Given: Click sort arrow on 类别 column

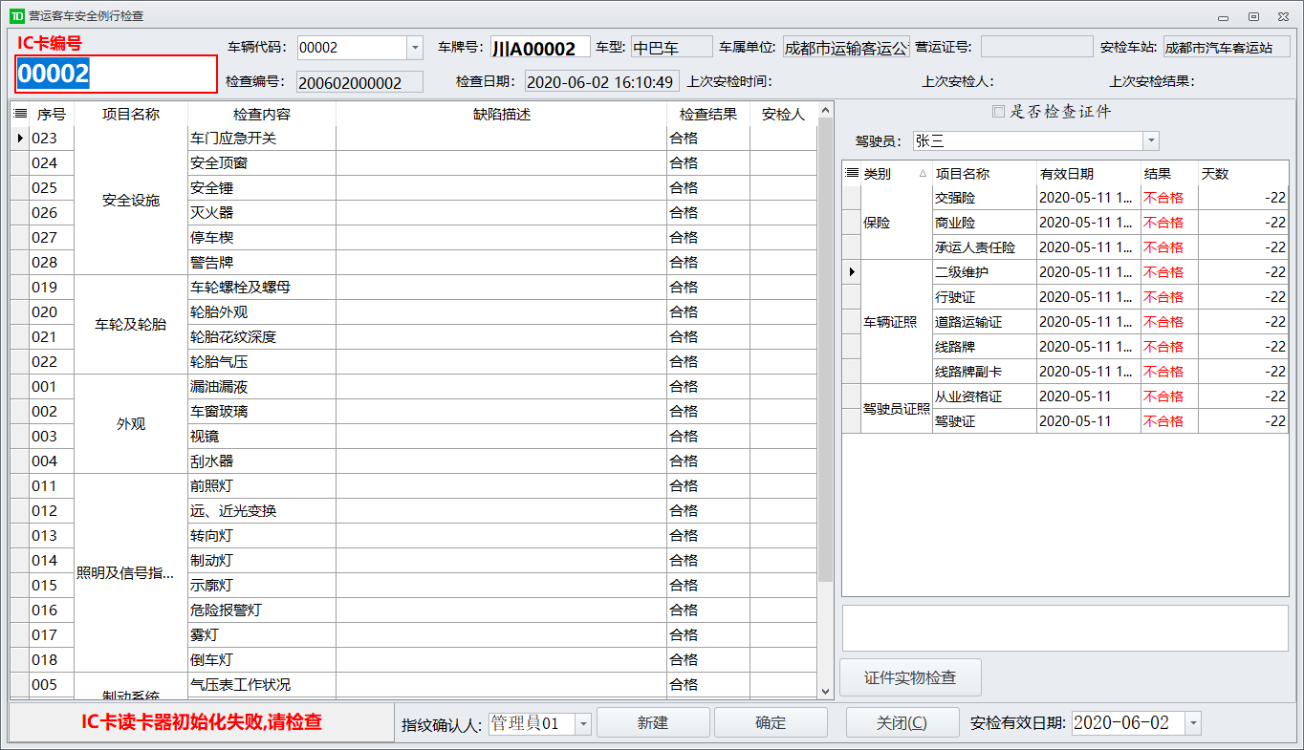Looking at the screenshot, I should tap(923, 174).
